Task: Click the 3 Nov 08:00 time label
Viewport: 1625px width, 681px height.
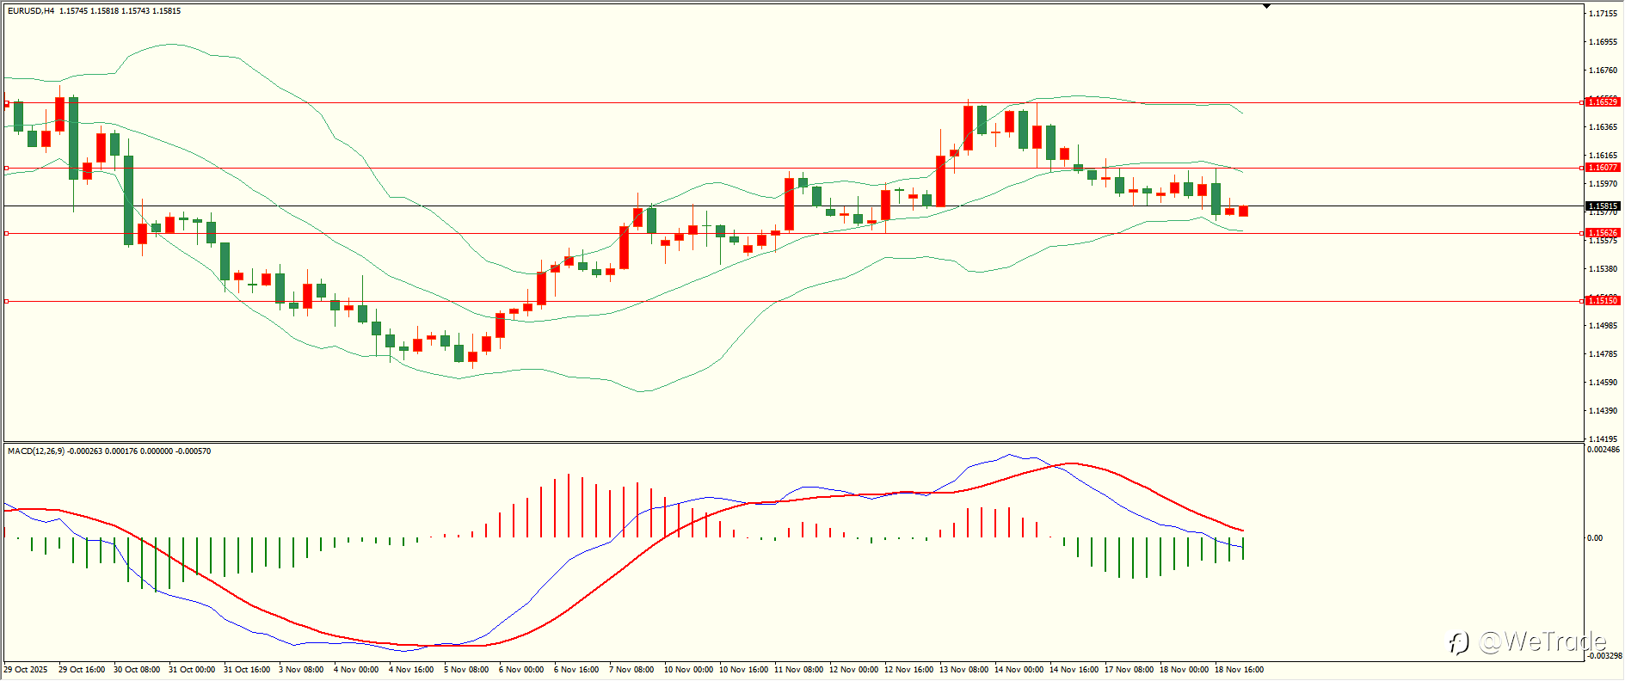Action: [x=301, y=670]
